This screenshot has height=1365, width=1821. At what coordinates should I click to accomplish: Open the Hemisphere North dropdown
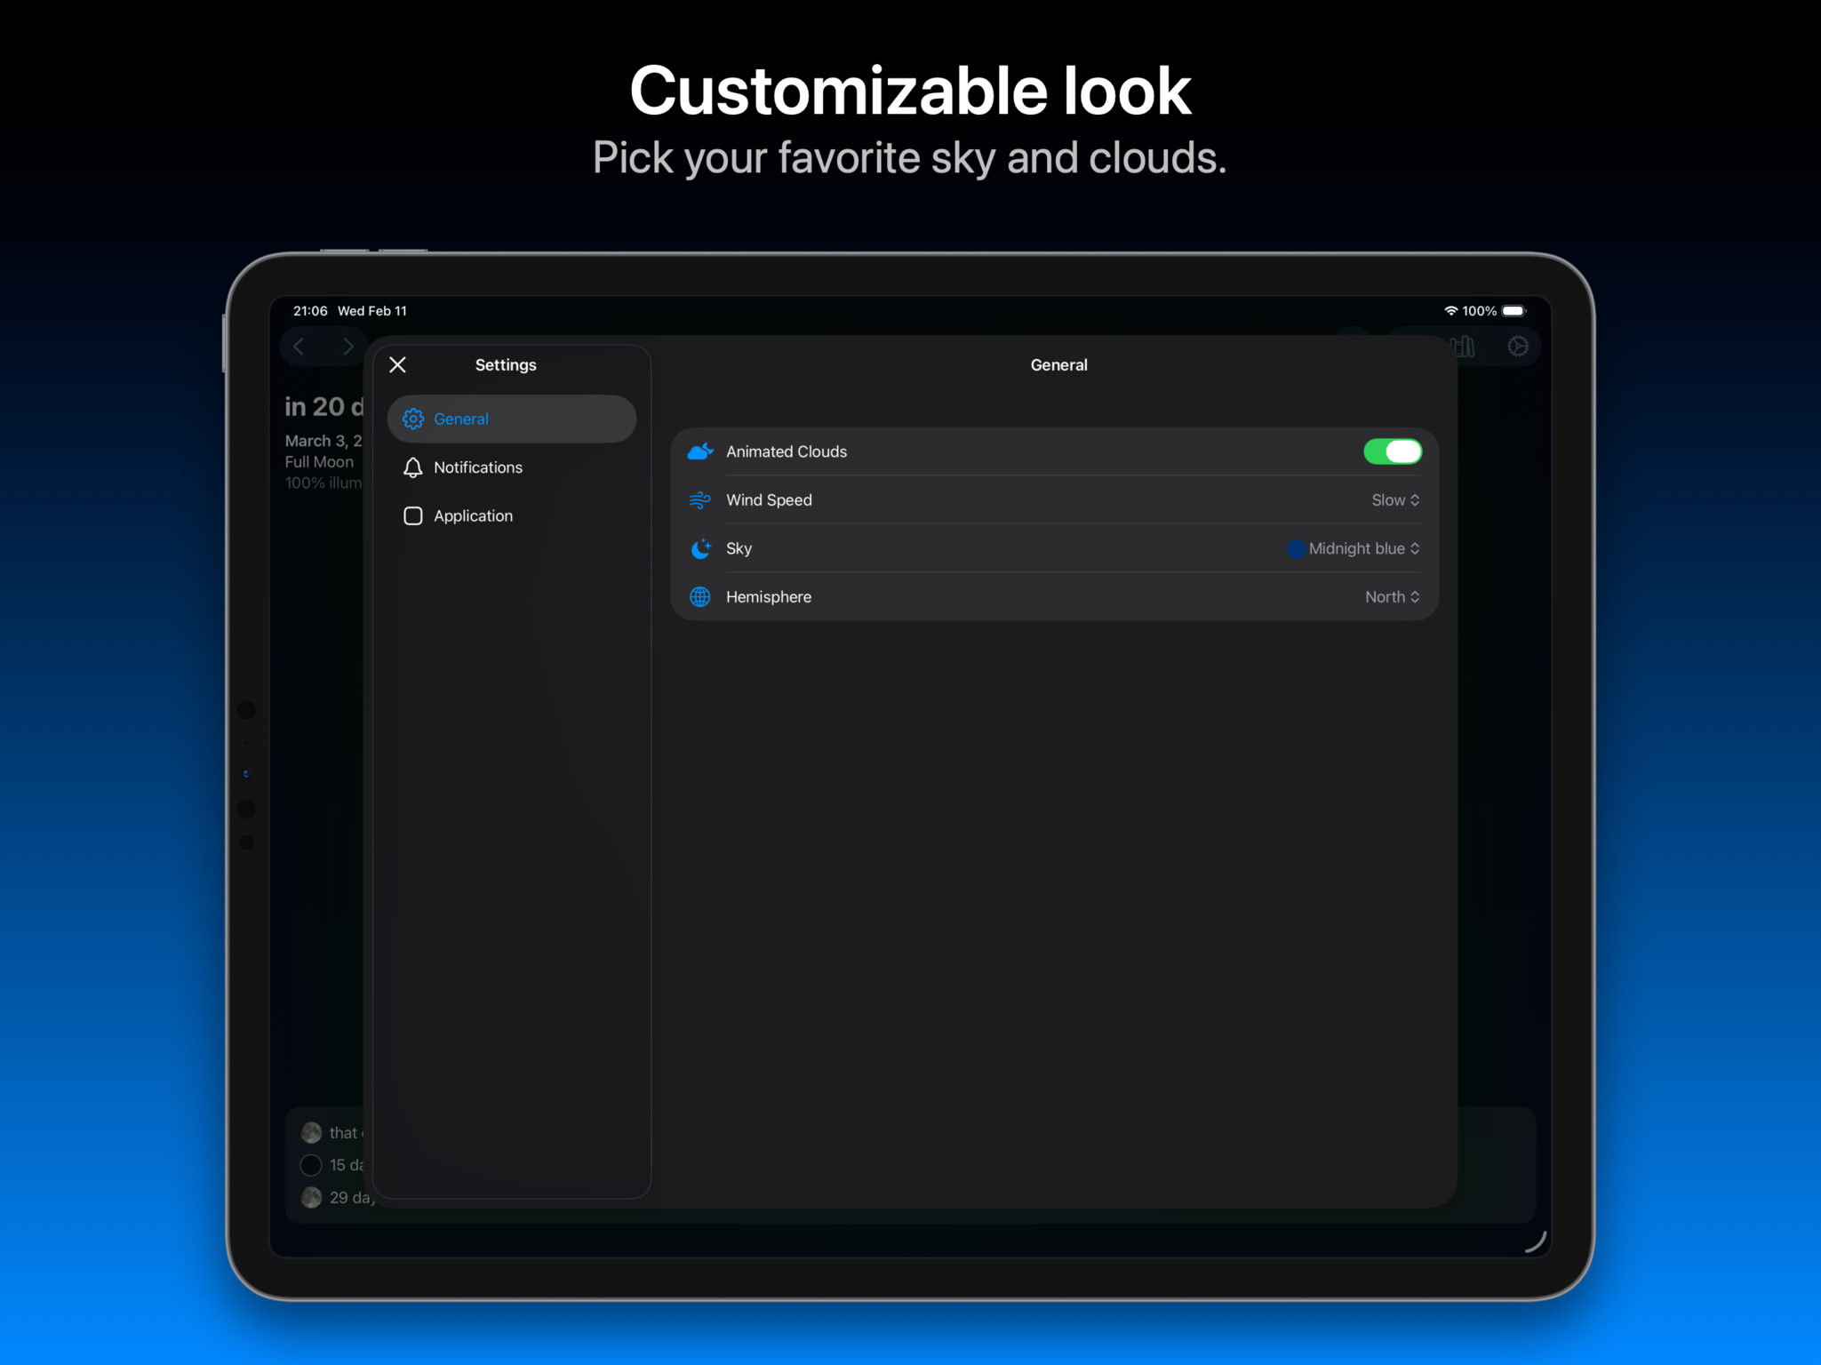[x=1392, y=597]
